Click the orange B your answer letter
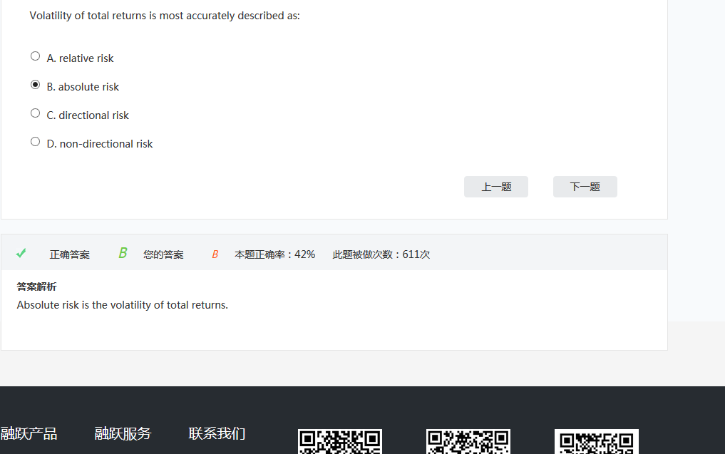 (215, 254)
